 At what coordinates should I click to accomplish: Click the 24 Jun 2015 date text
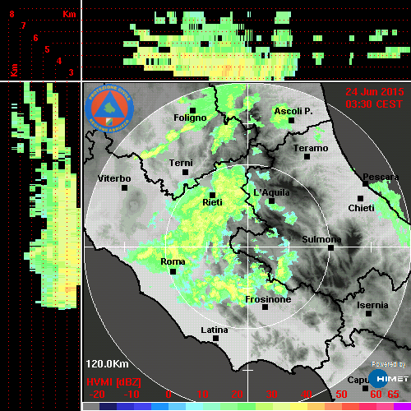375,92
